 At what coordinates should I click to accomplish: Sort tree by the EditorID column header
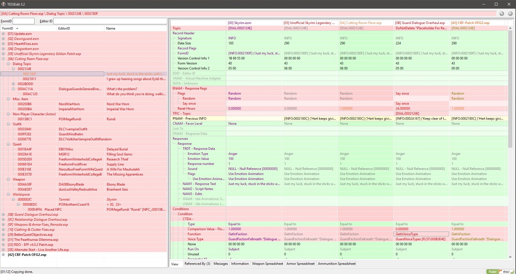point(81,28)
